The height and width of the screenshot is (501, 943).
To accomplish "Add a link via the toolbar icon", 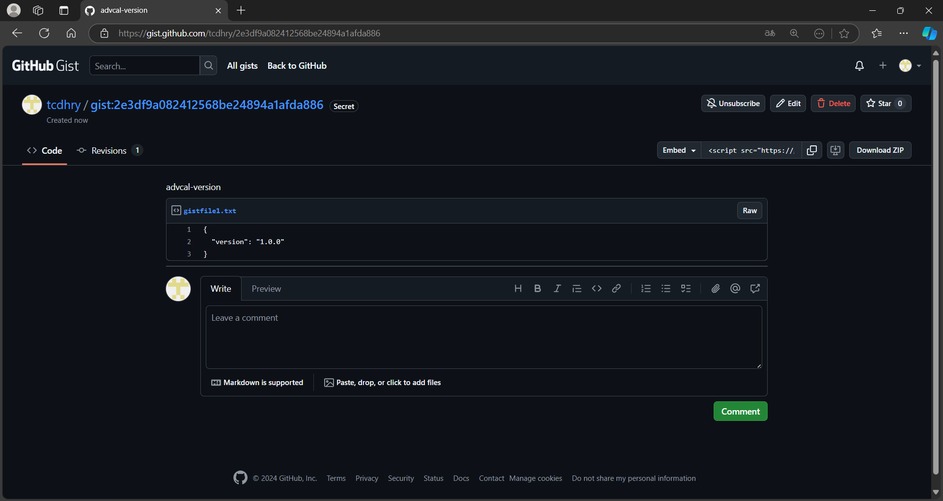I will click(x=616, y=289).
